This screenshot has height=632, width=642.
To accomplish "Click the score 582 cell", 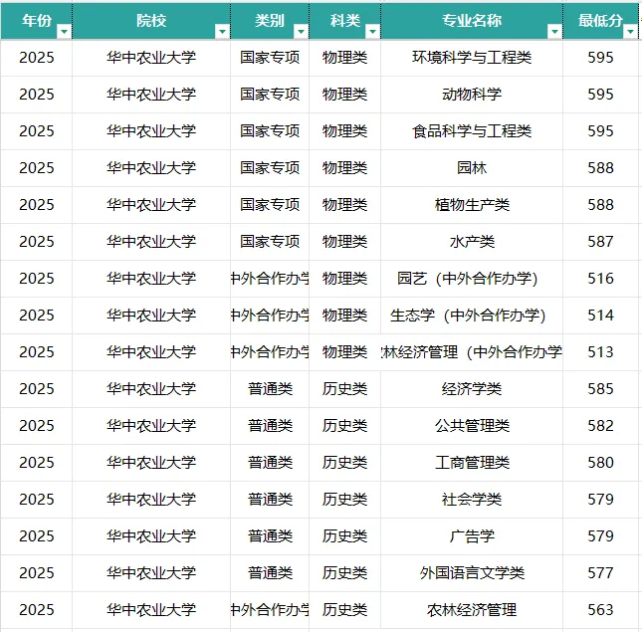I will (600, 426).
